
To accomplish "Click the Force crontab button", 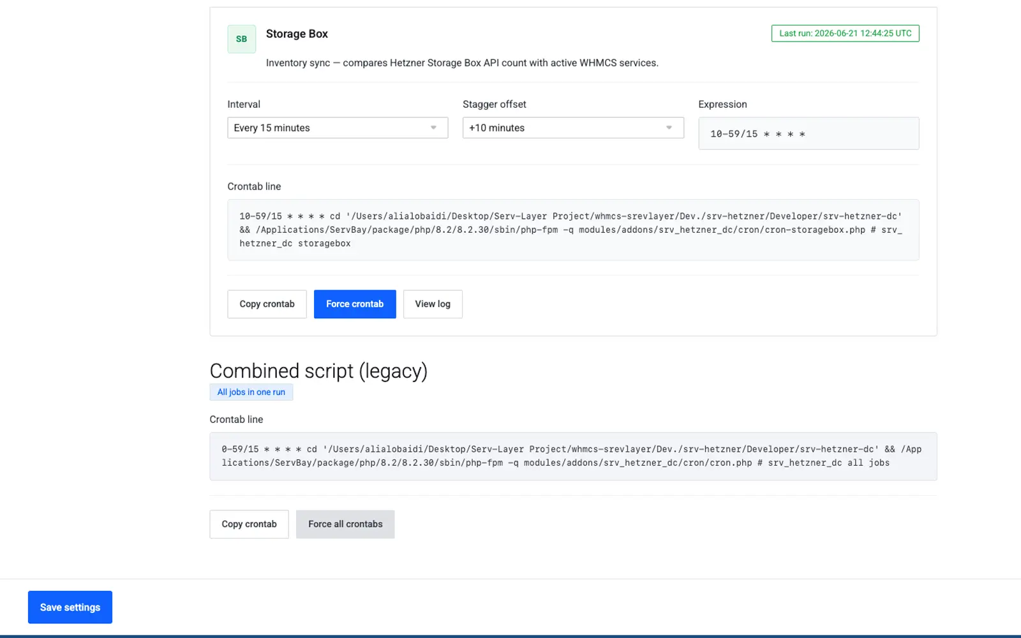I will click(355, 304).
